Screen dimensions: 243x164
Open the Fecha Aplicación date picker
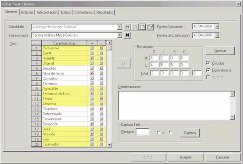click(217, 26)
